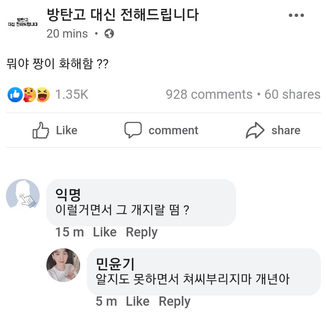
Task: Click the blue thumbs-up reaction icon
Action: (x=15, y=95)
